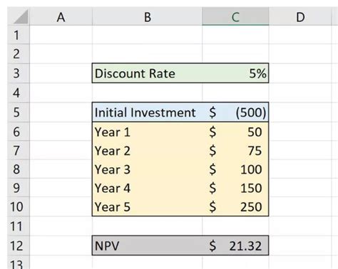Select the Year 3 value of 100
Viewport: 338px width, 269px height.
point(235,169)
